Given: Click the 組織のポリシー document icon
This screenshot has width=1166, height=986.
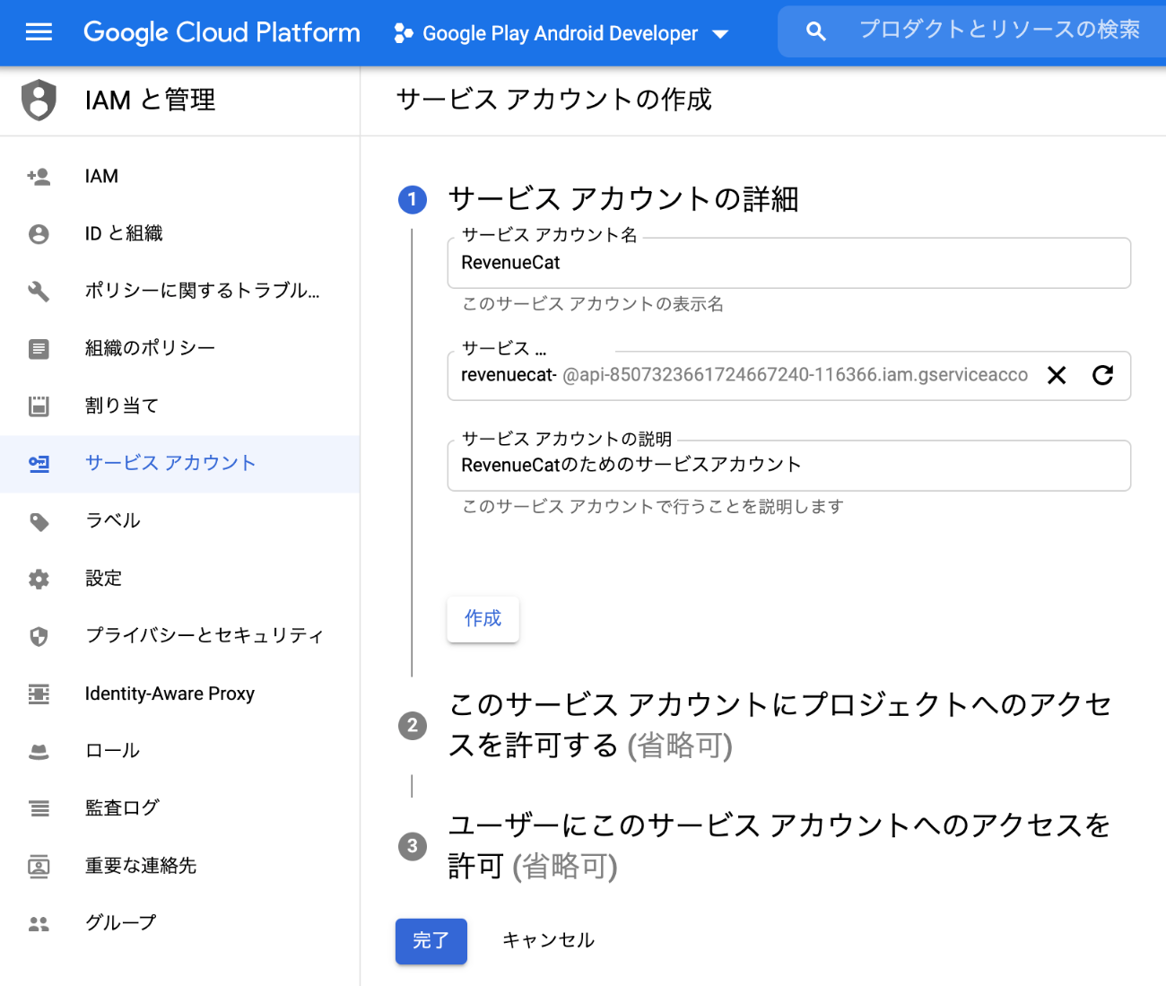Looking at the screenshot, I should pyautogui.click(x=39, y=348).
